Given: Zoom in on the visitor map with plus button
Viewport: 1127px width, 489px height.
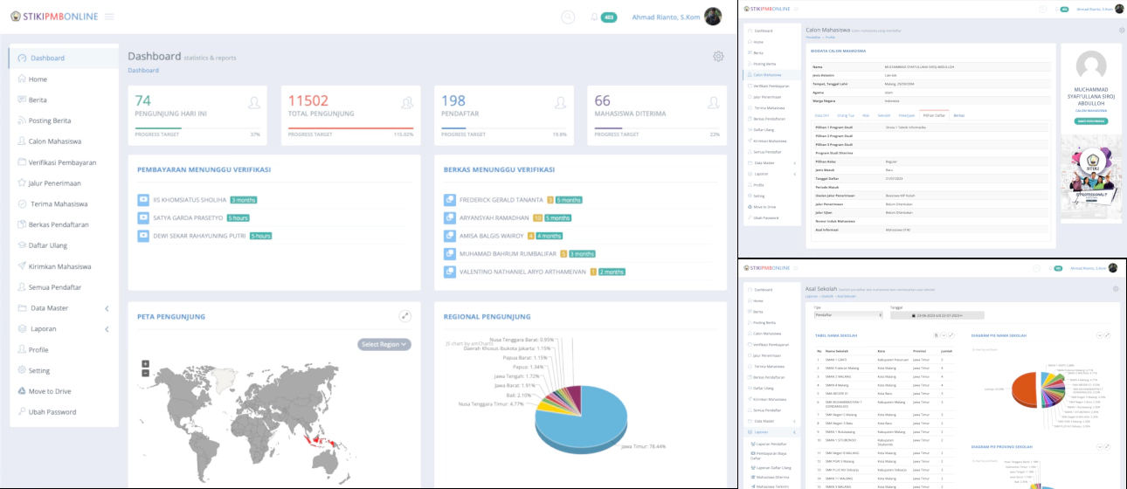Looking at the screenshot, I should point(145,363).
